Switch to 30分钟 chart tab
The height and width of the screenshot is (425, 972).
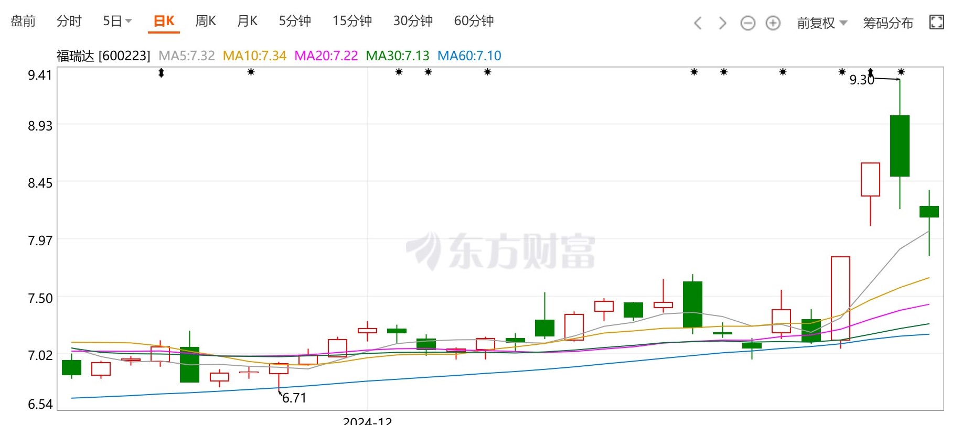(413, 21)
